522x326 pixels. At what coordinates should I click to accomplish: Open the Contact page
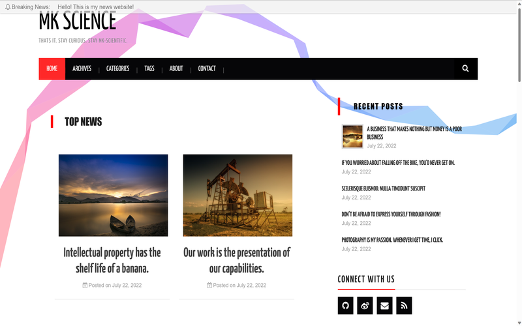(207, 68)
